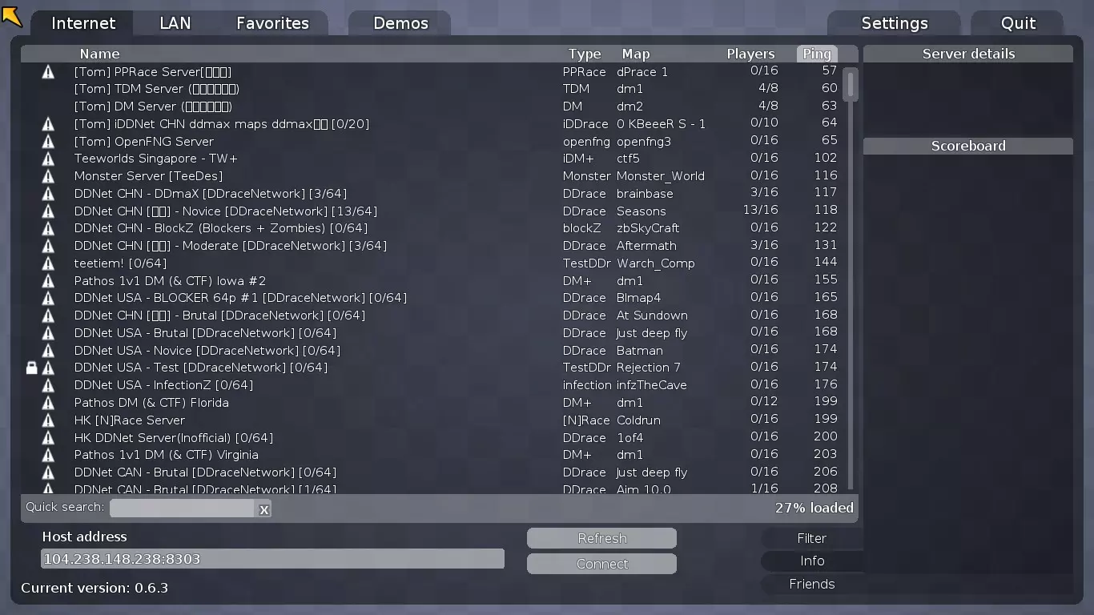Click warning icon on DDNet CHN - DDmaX row
The height and width of the screenshot is (615, 1094).
point(48,194)
